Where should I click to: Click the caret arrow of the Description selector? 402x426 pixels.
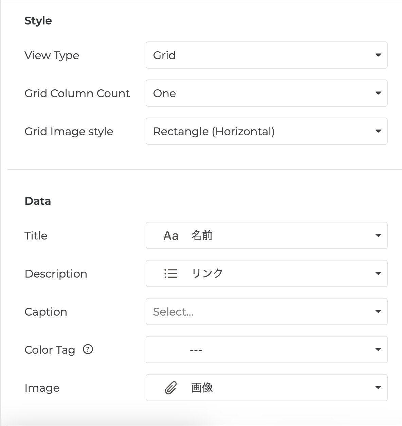378,273
